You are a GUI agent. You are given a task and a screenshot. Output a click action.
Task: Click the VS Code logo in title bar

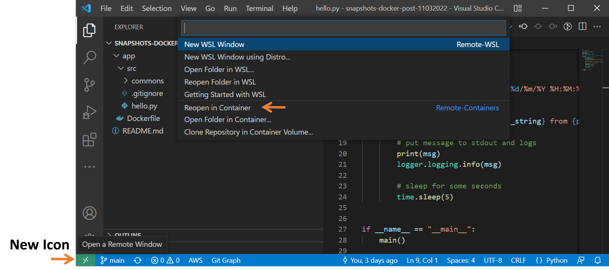(x=87, y=8)
